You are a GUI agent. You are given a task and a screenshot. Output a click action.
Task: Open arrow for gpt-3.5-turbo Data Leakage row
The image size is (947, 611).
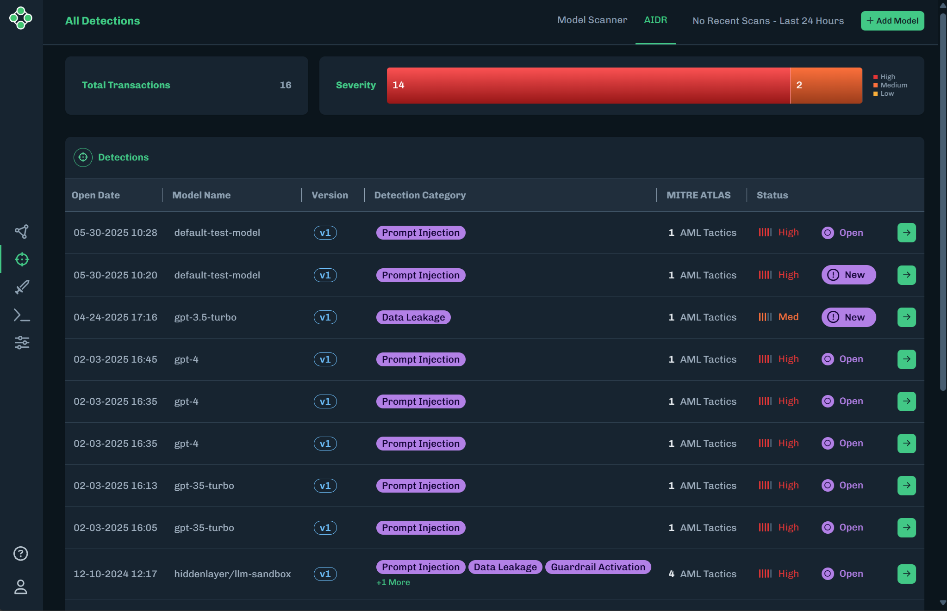pyautogui.click(x=906, y=317)
